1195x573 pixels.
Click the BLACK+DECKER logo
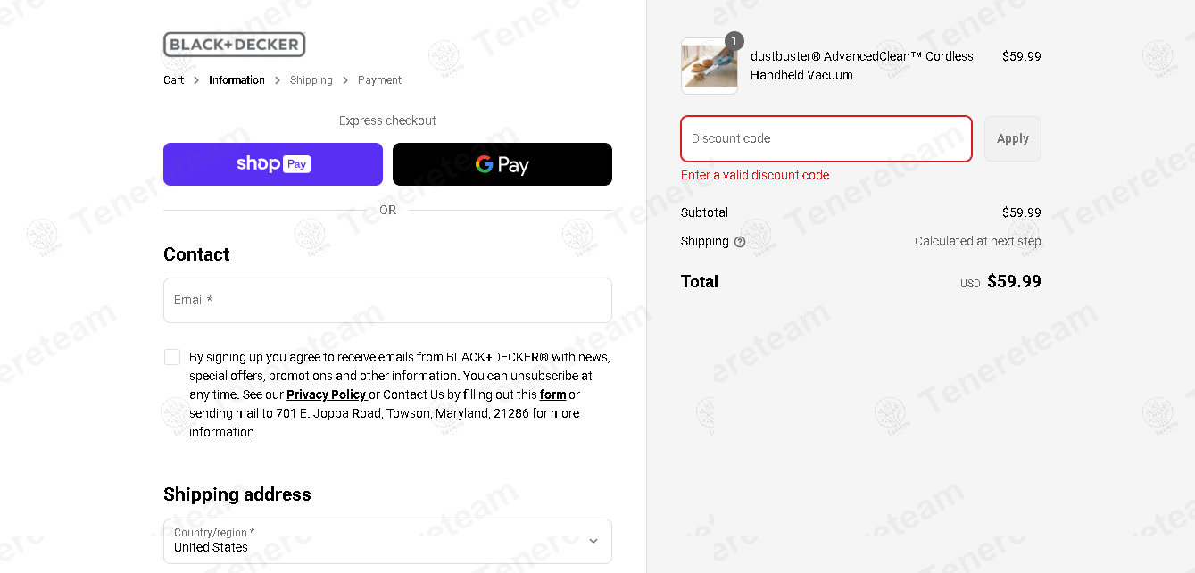(234, 45)
